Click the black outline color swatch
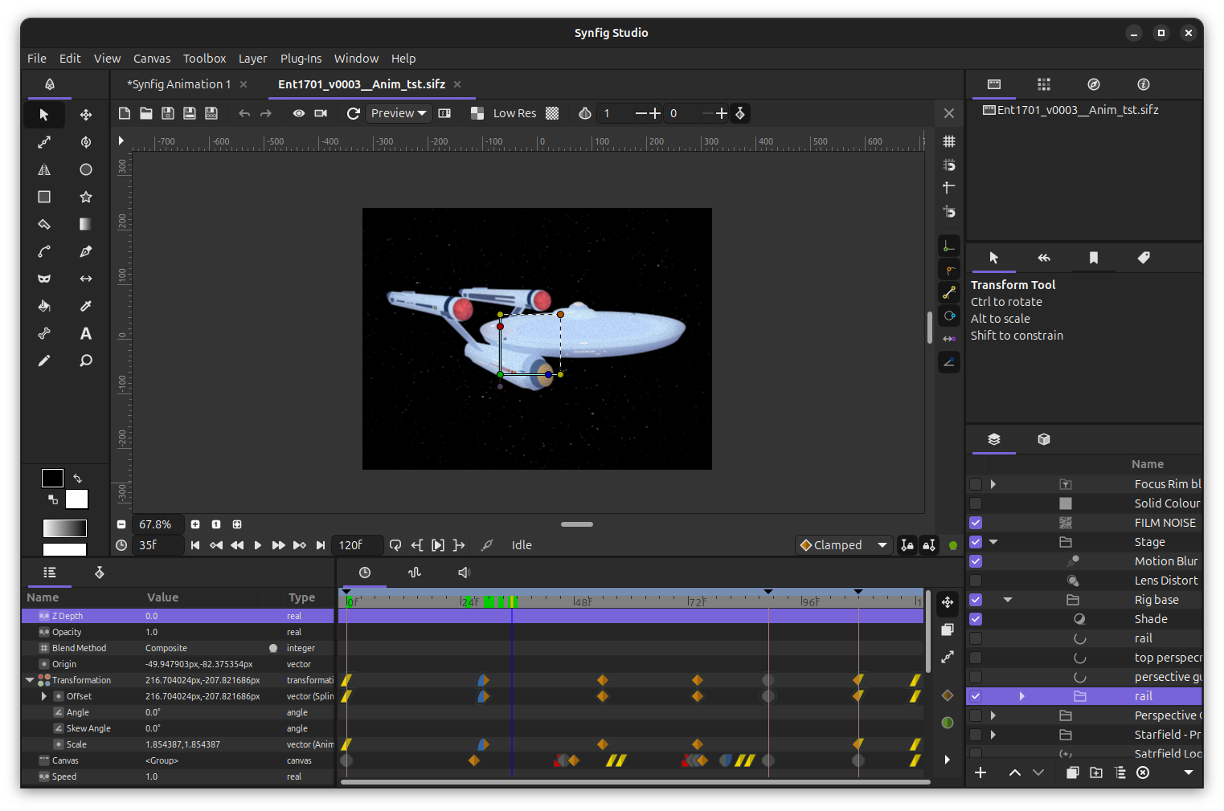This screenshot has width=1224, height=811. [52, 479]
